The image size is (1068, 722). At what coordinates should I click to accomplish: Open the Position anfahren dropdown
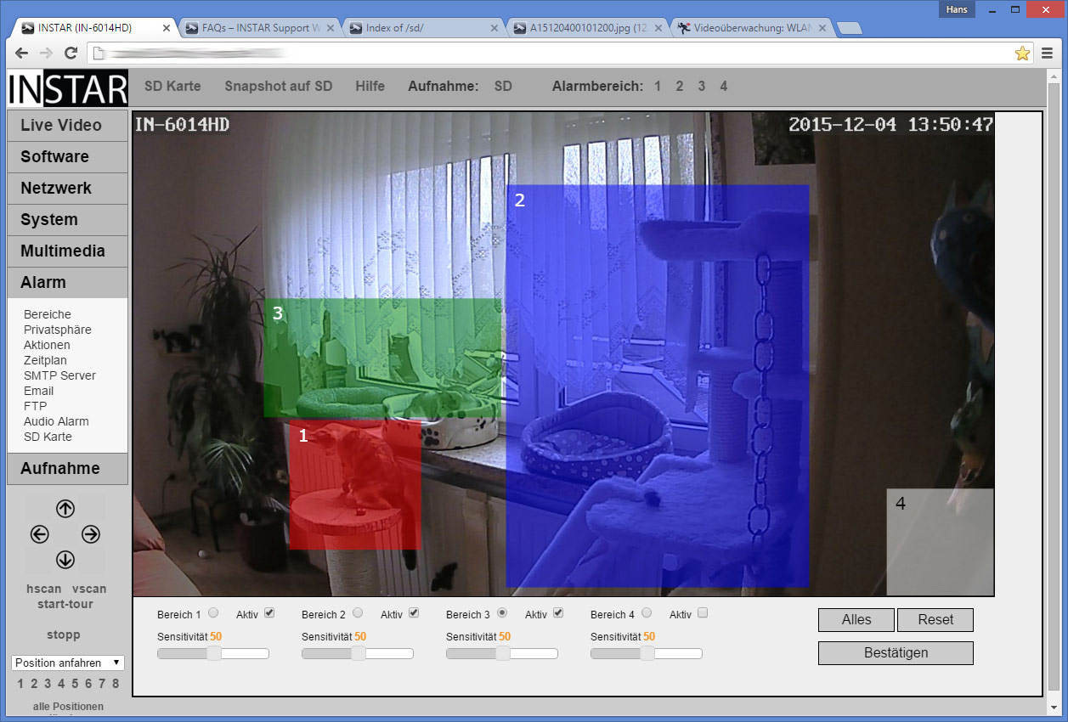point(69,663)
